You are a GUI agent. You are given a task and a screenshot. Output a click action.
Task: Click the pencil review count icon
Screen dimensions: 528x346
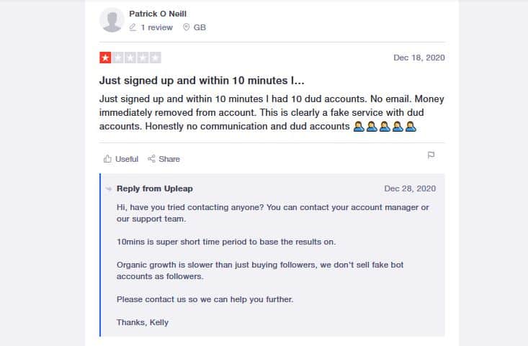click(133, 27)
